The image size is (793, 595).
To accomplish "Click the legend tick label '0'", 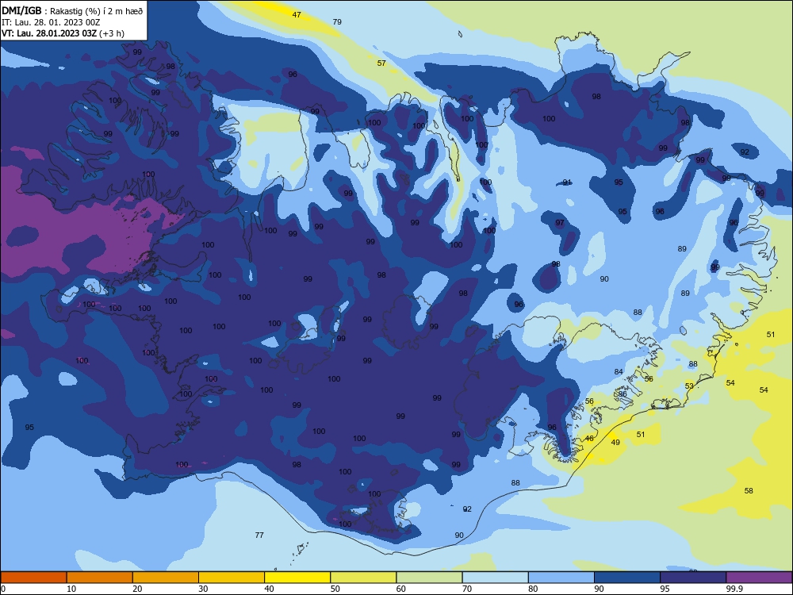I will [3, 589].
